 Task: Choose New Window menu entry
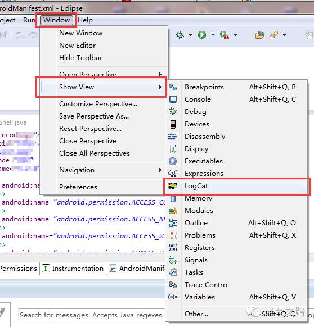pos(81,33)
